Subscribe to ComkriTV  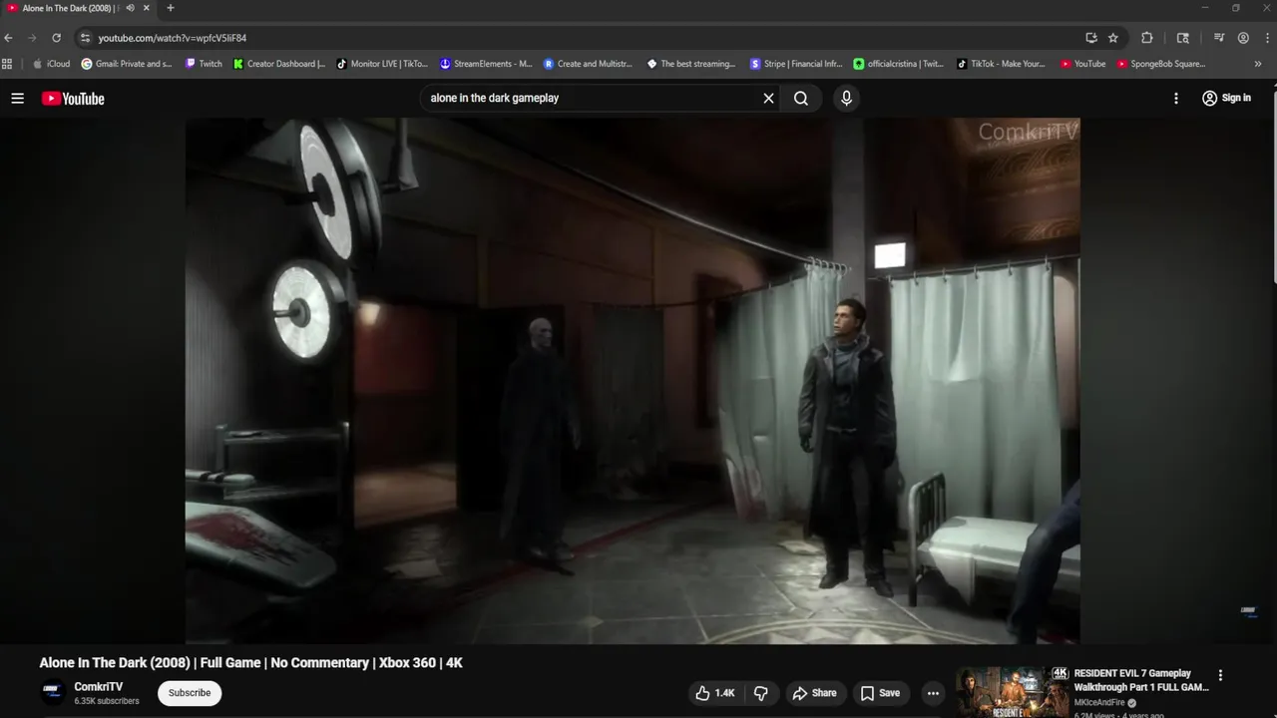pyautogui.click(x=190, y=693)
